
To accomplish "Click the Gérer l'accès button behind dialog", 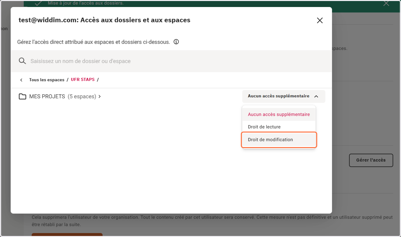I will click(371, 160).
